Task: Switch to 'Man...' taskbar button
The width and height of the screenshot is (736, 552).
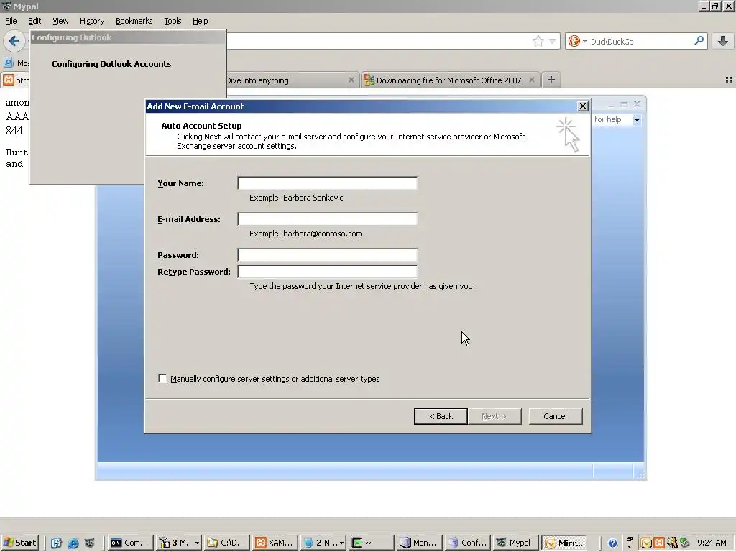Action: pos(419,543)
